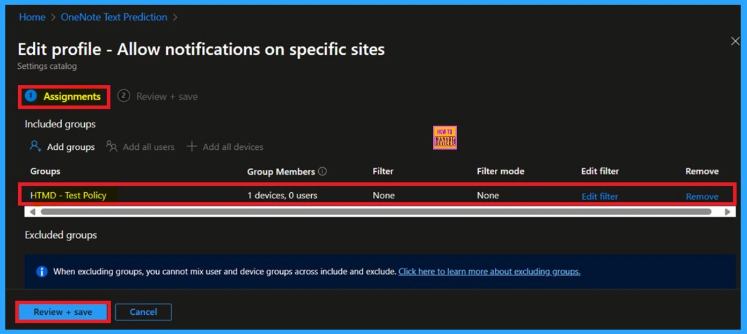The image size is (747, 334).
Task: Open the Group Members info icon
Action: coord(323,171)
